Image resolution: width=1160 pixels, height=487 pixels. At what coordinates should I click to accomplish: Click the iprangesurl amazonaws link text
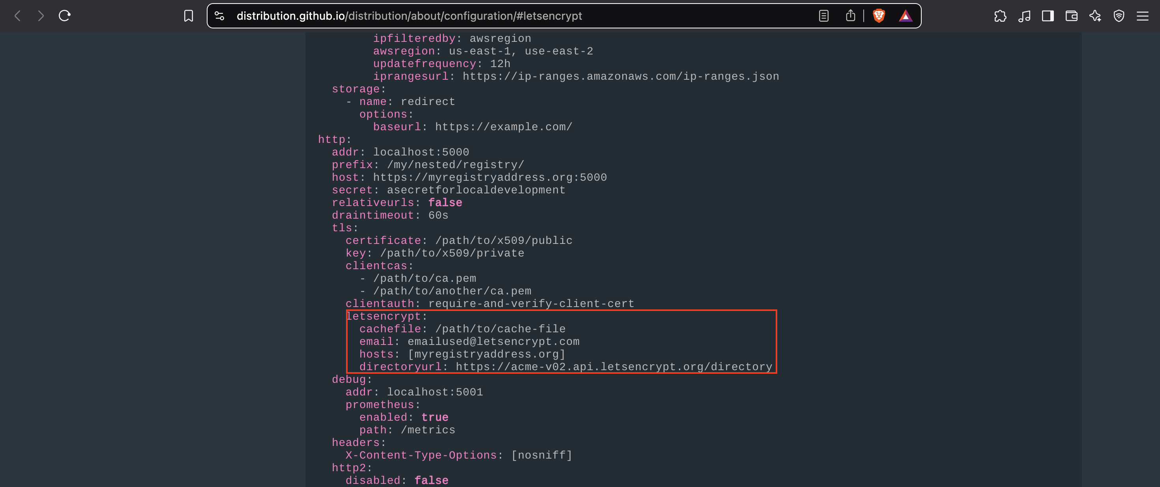click(x=621, y=76)
